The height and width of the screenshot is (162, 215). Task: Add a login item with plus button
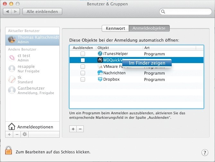(x=73, y=129)
